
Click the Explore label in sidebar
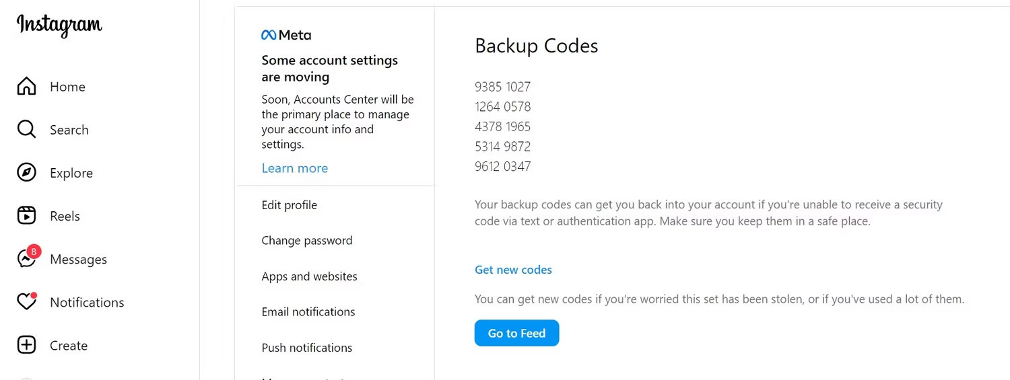click(x=71, y=173)
